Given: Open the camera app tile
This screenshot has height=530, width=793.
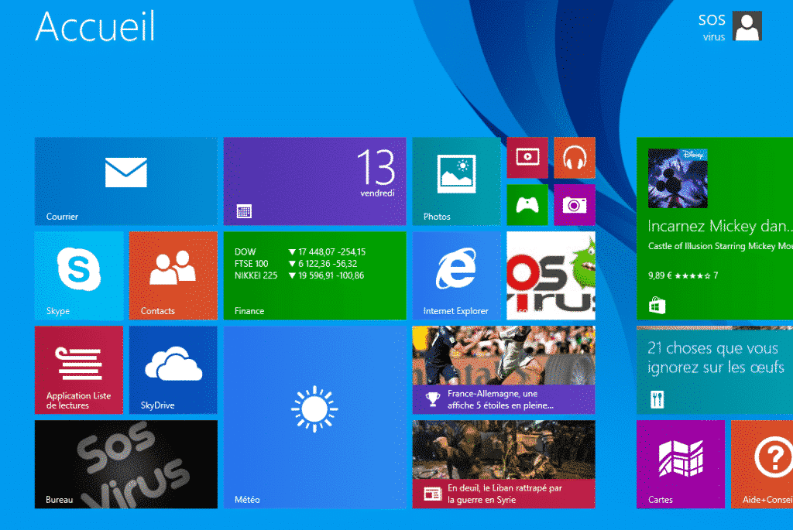Looking at the screenshot, I should coord(574,204).
